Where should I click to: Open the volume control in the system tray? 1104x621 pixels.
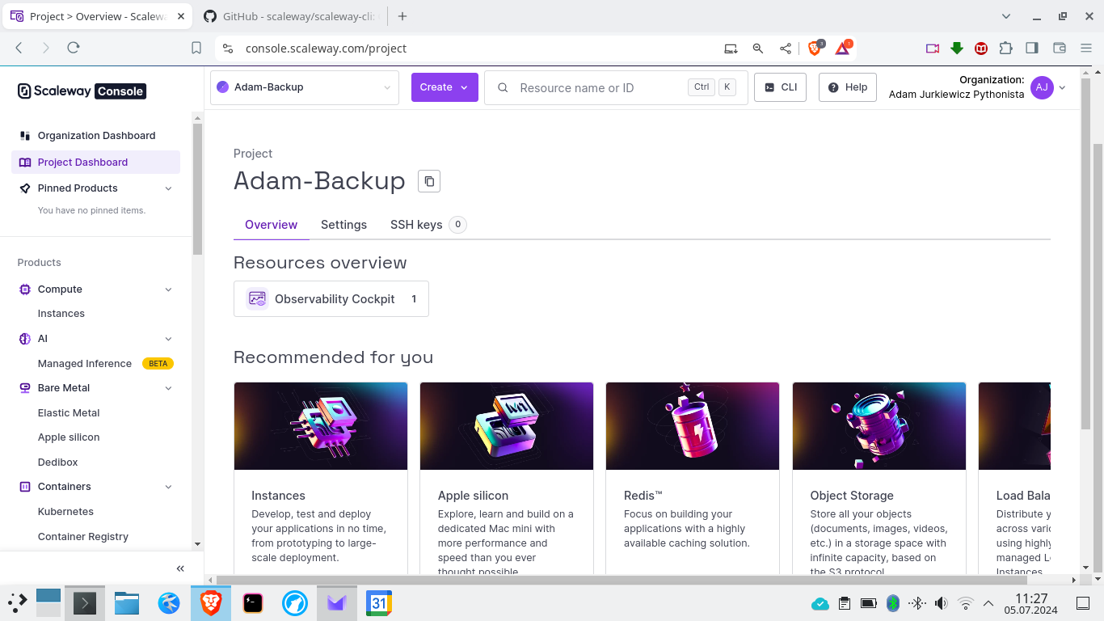[x=941, y=603]
